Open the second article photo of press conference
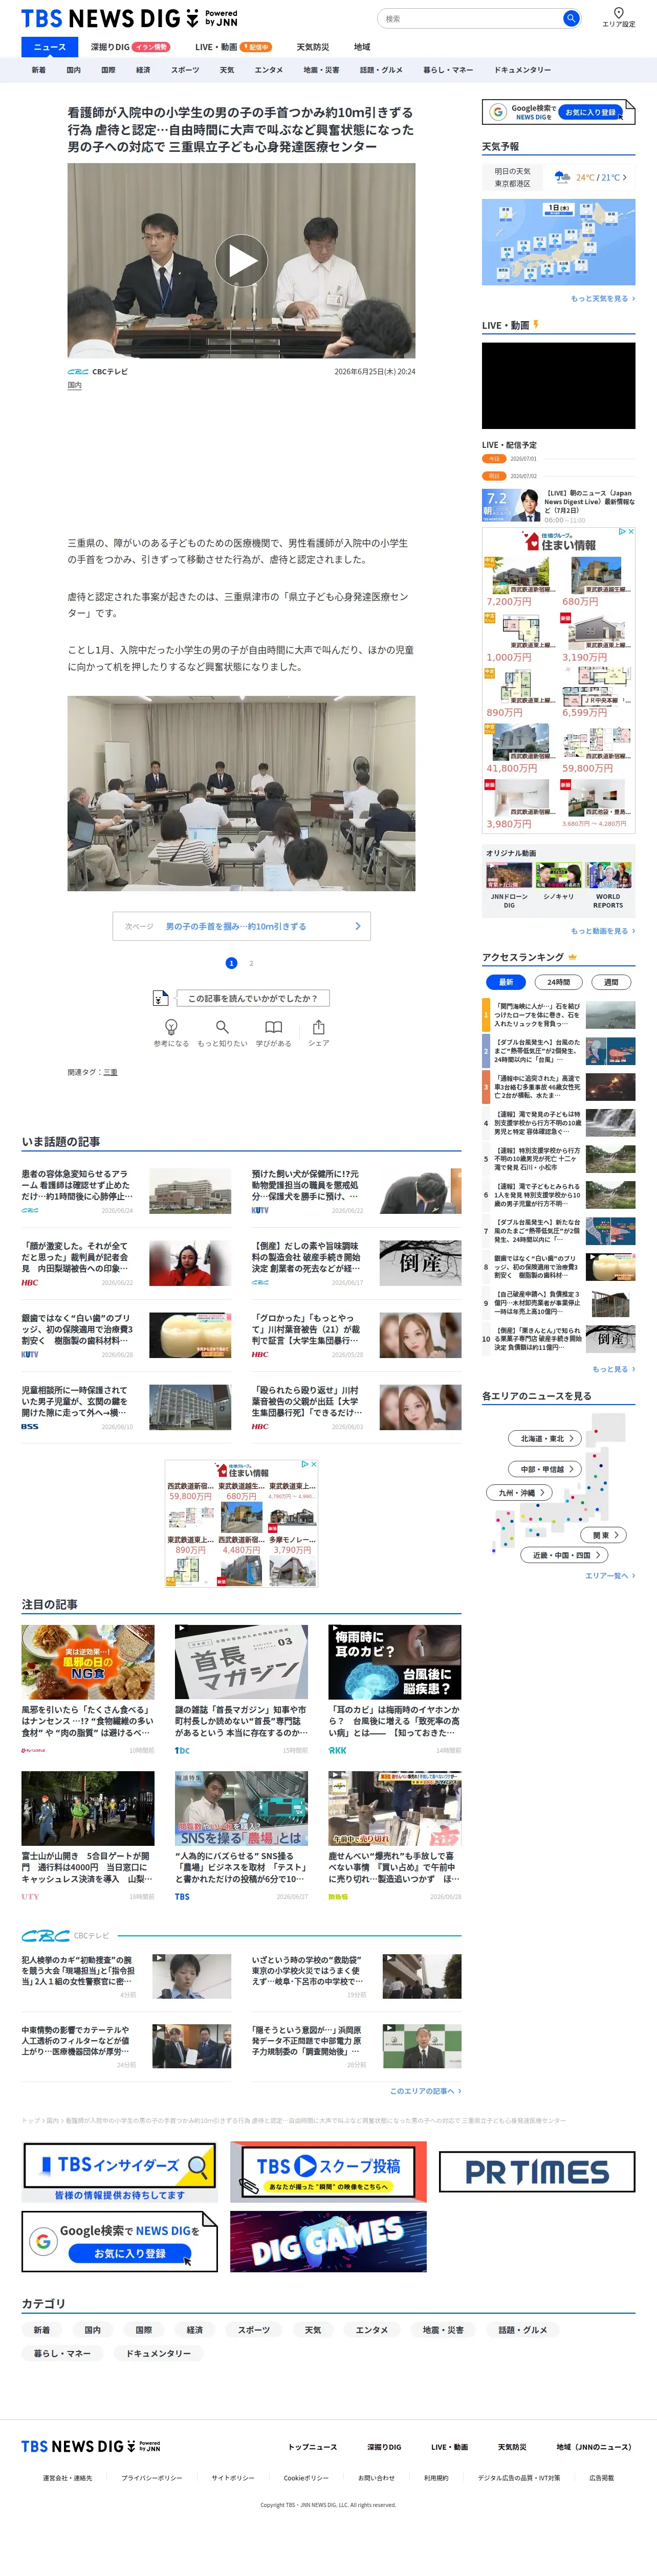657x2576 pixels. pos(241,793)
